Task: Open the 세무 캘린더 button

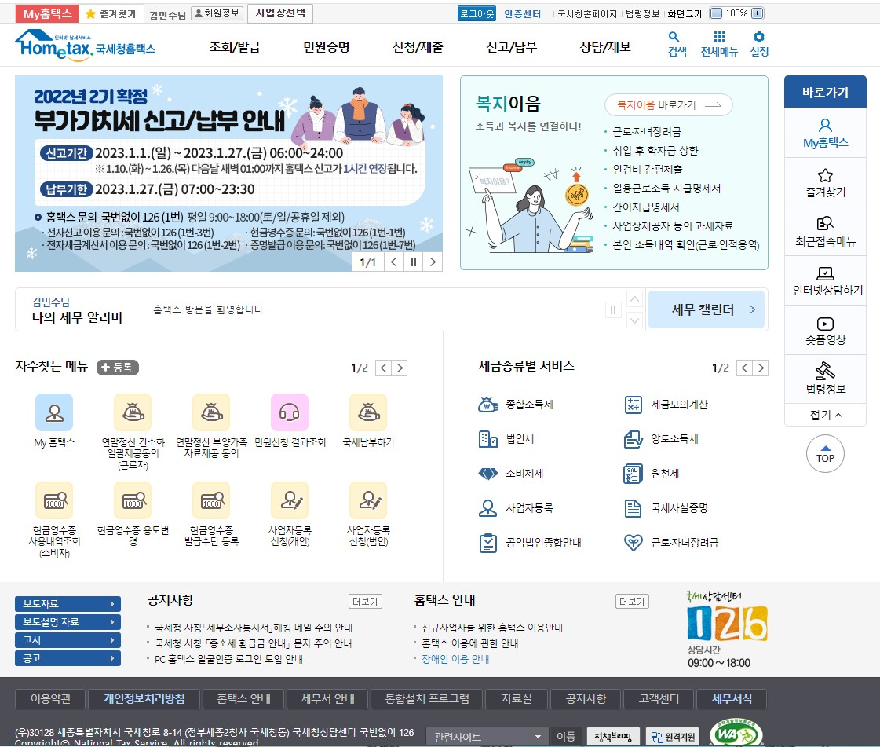Action: [706, 309]
